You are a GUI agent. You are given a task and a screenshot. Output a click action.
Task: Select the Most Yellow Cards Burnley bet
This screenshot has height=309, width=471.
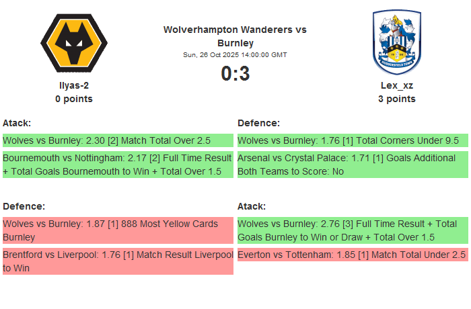point(118,230)
